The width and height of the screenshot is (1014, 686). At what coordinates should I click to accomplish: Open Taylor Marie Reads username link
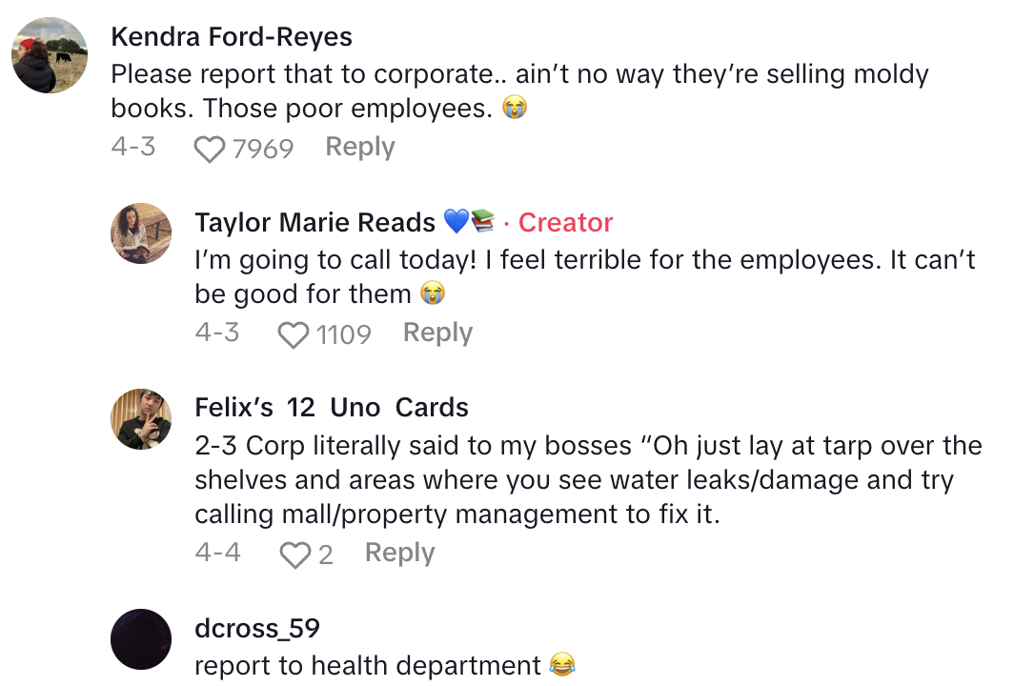(x=314, y=223)
